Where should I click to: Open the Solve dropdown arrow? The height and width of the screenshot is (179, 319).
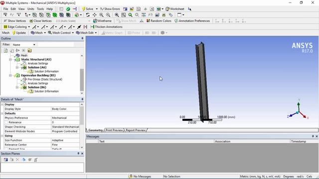click(x=97, y=9)
